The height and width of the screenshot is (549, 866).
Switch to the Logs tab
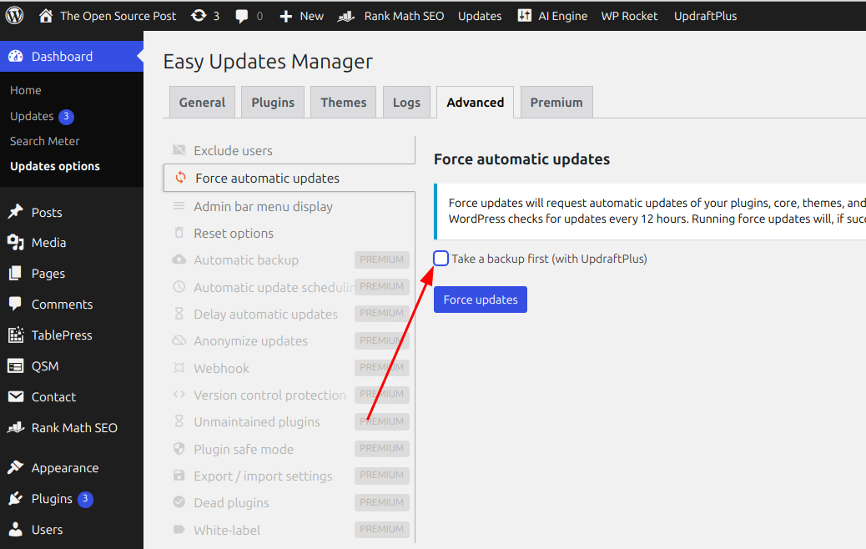click(x=406, y=103)
